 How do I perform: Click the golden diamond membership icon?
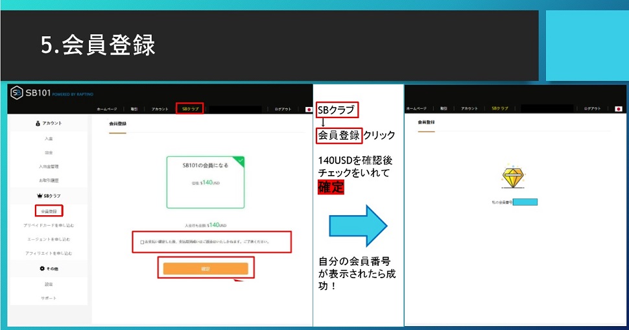click(x=513, y=176)
